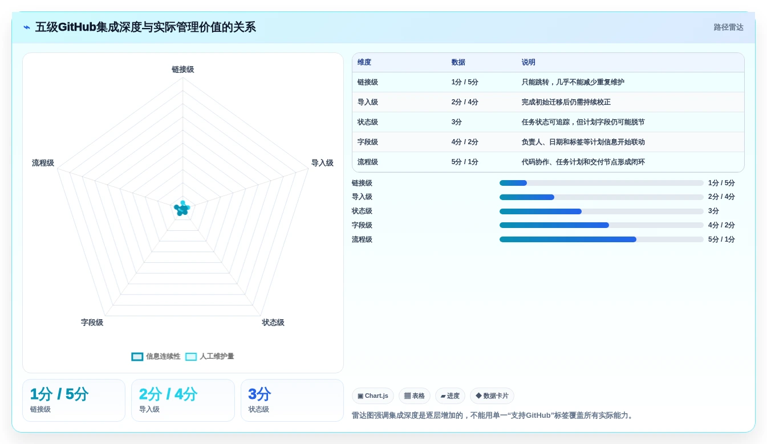Click the 流程级 axis label on radar
767x444 pixels.
(43, 163)
